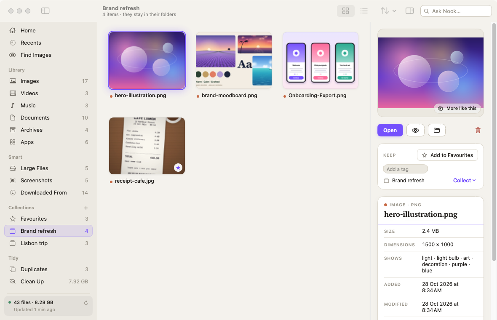Select Images library category
Viewport: 497px width, 320px height.
[48, 81]
